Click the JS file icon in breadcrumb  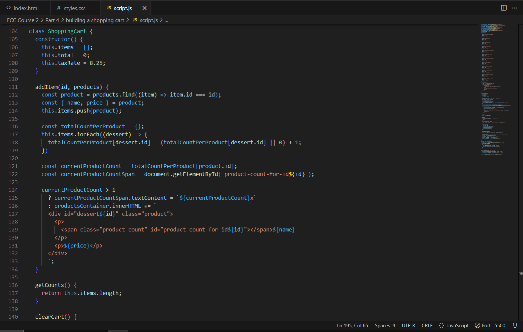point(135,20)
